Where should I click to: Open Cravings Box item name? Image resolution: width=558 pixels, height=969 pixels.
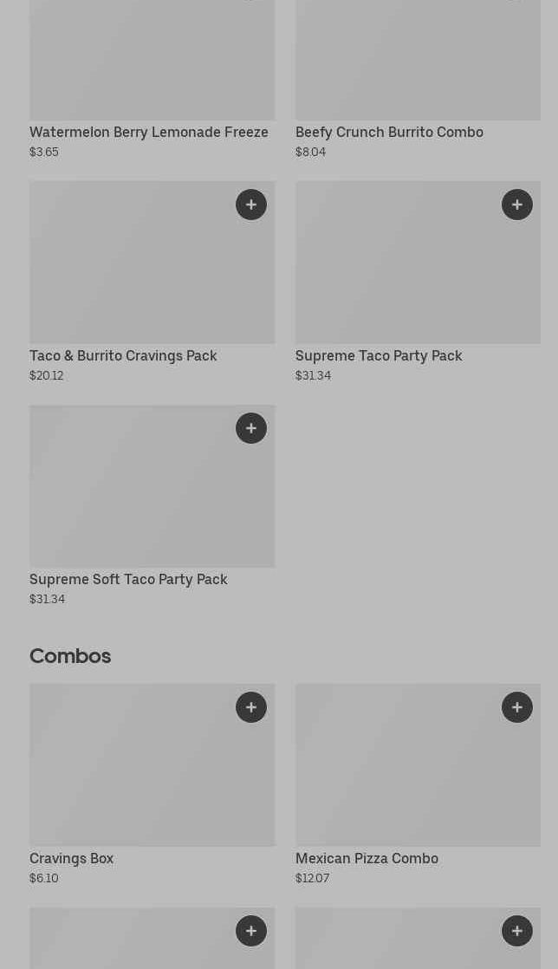pos(71,858)
